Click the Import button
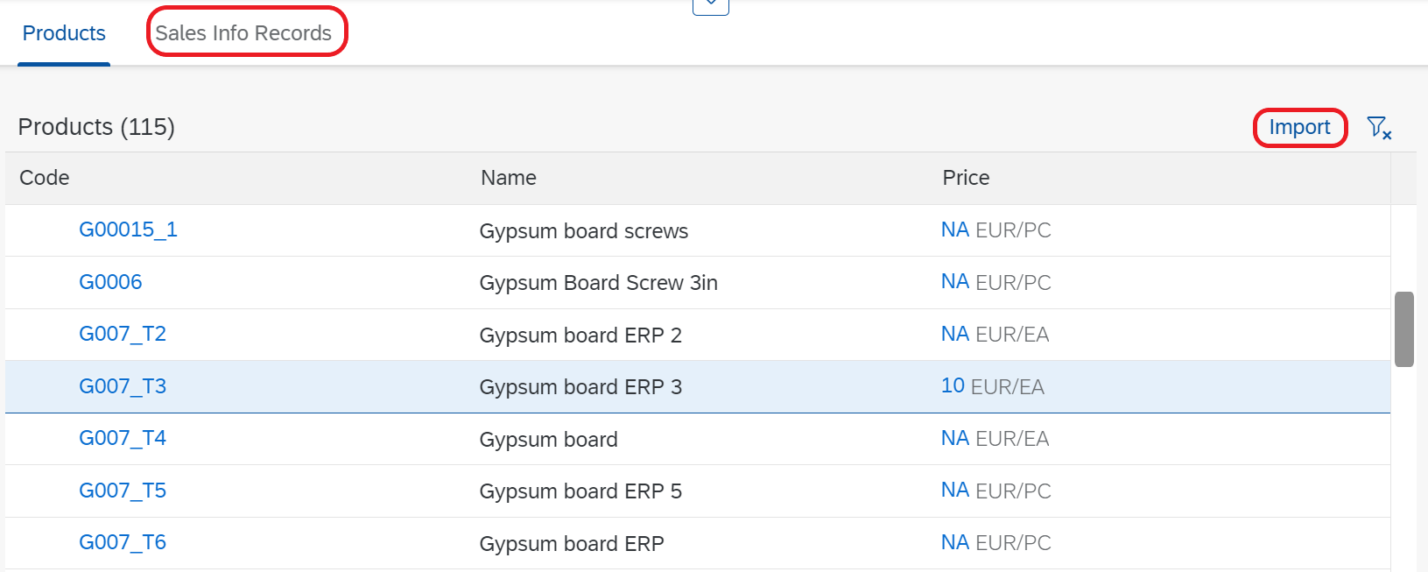 click(x=1299, y=127)
